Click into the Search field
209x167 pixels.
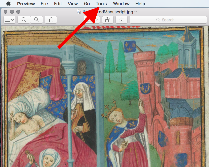click(x=168, y=20)
